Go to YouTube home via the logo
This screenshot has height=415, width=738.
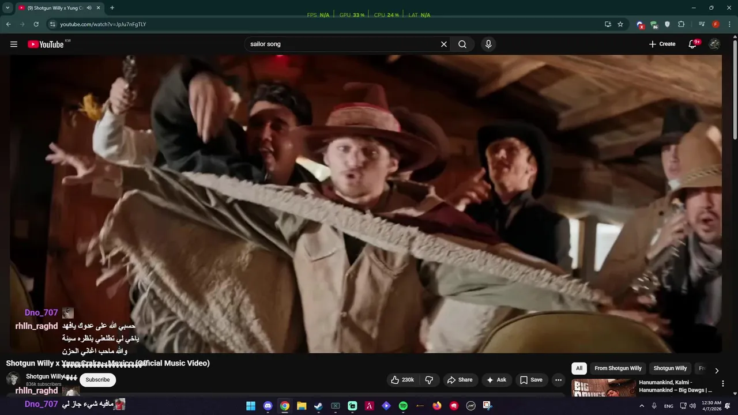click(x=46, y=44)
